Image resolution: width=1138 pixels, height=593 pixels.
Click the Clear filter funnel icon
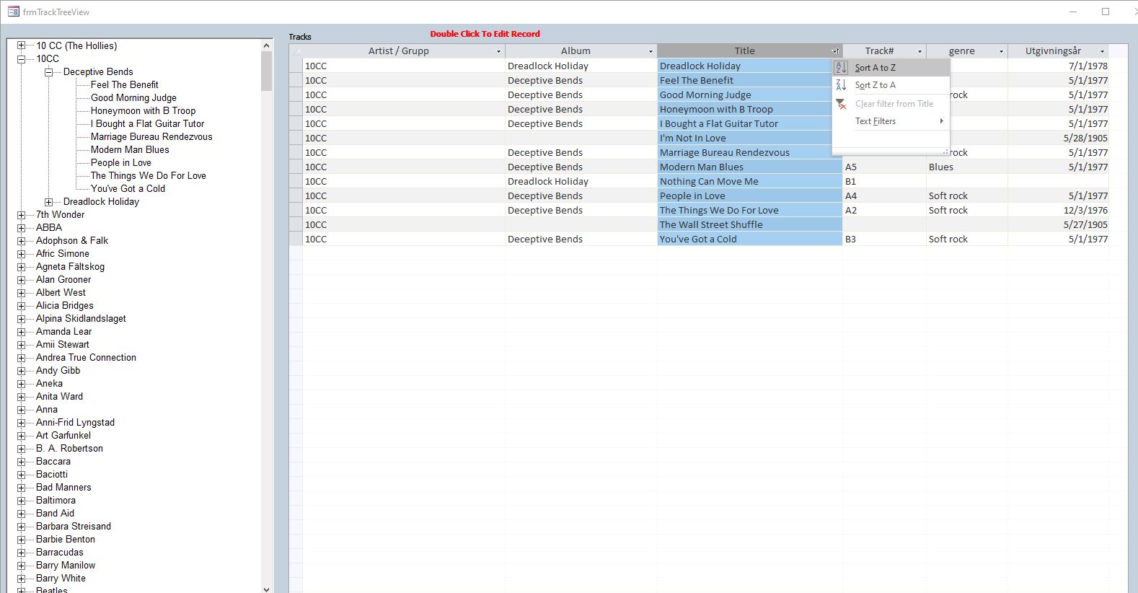(840, 104)
